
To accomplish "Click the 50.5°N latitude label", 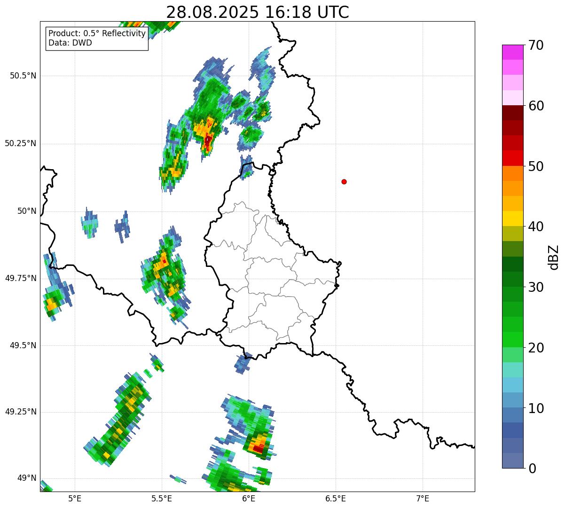I will (x=23, y=76).
